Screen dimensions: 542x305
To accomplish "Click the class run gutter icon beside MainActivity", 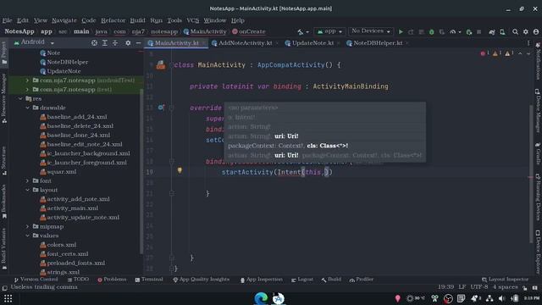I will tap(160, 64).
